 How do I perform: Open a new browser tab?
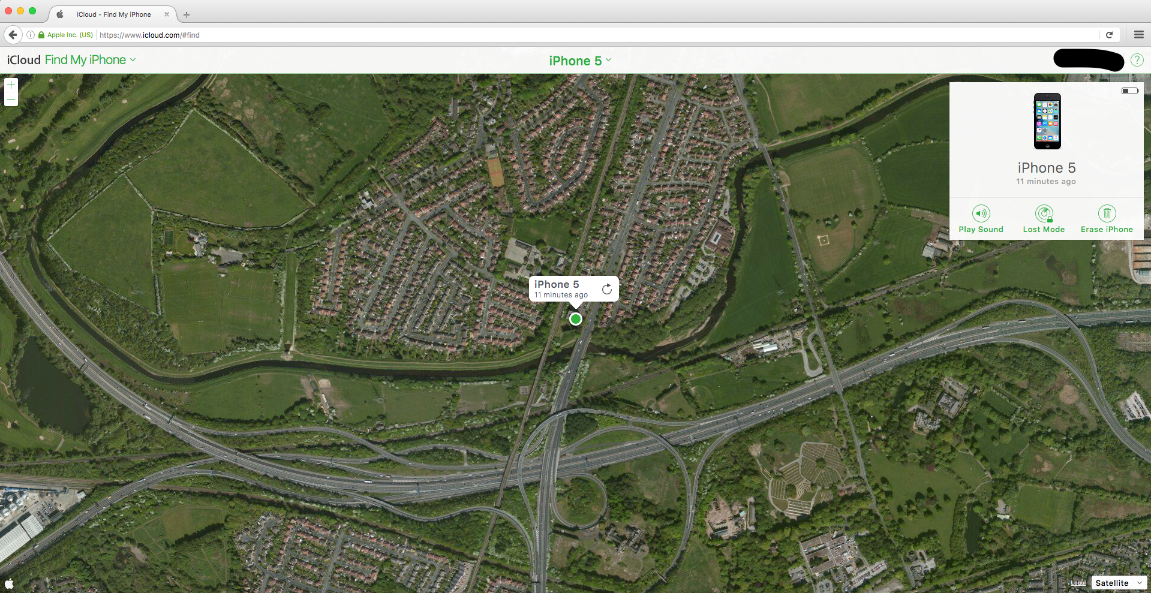coord(187,14)
